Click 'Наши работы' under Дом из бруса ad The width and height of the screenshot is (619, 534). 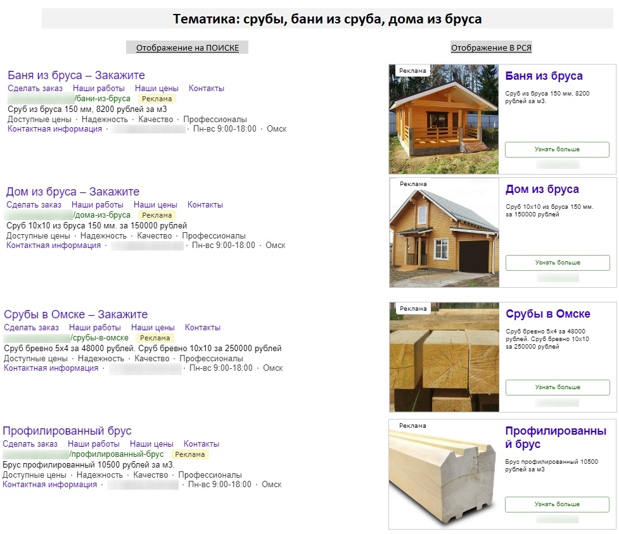tap(98, 204)
